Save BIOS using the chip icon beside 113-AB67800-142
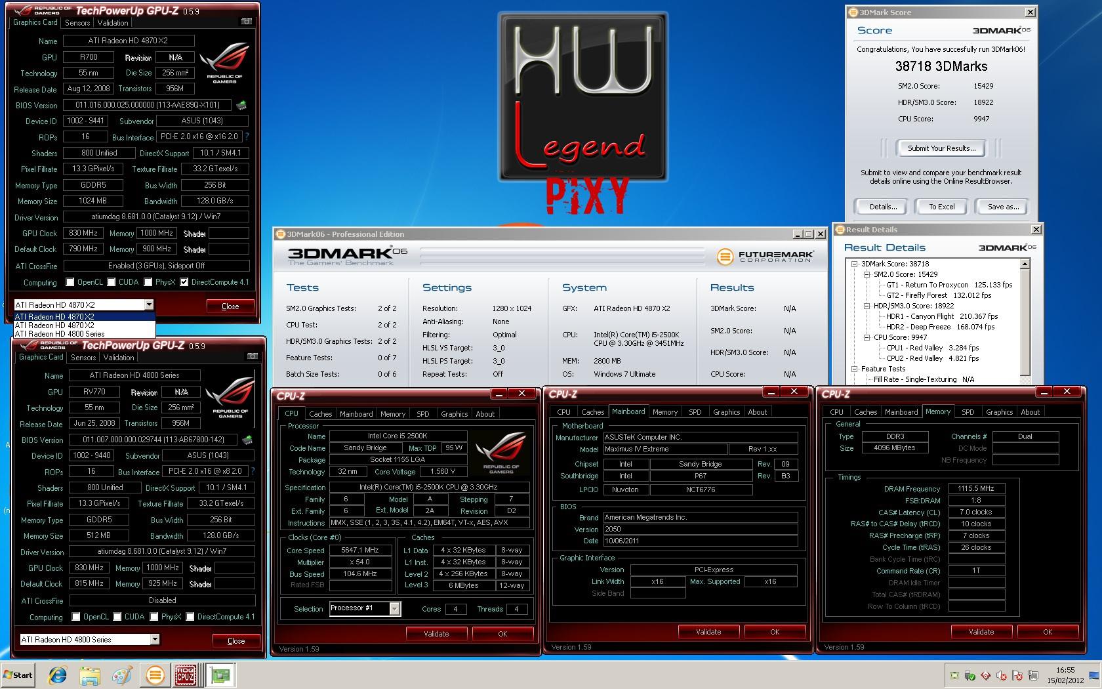 [x=247, y=440]
